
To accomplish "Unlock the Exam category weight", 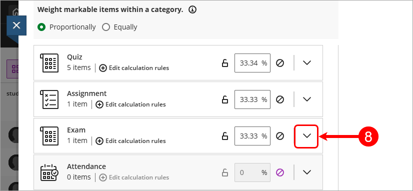I will click(x=224, y=135).
